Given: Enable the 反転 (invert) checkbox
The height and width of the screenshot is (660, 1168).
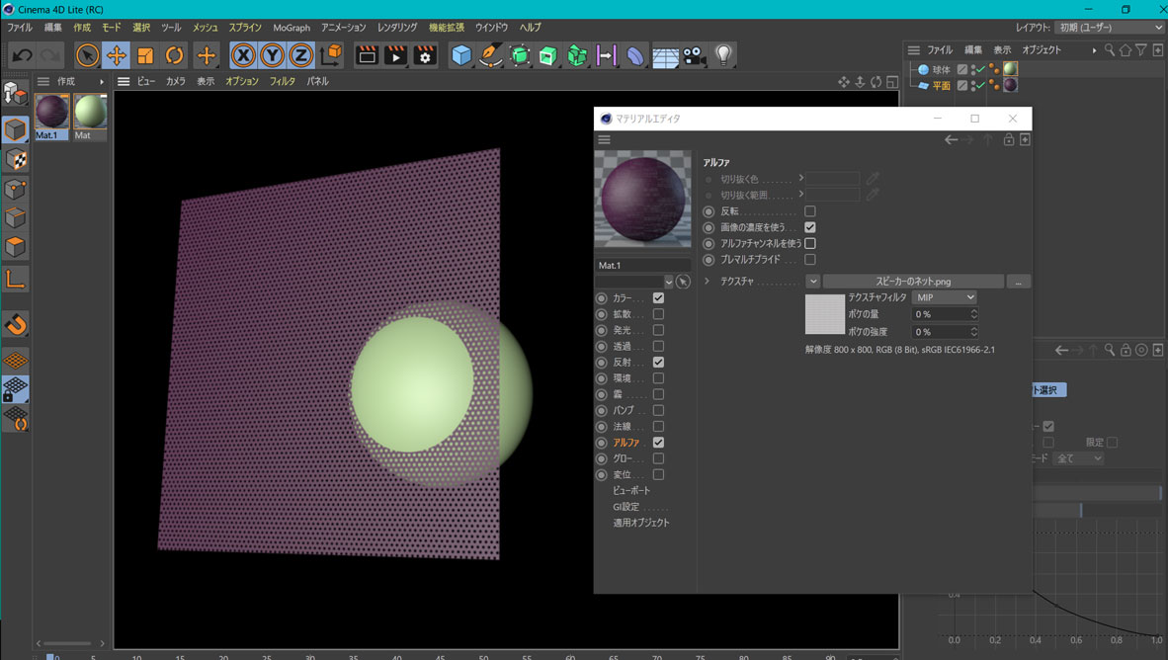Looking at the screenshot, I should [809, 211].
